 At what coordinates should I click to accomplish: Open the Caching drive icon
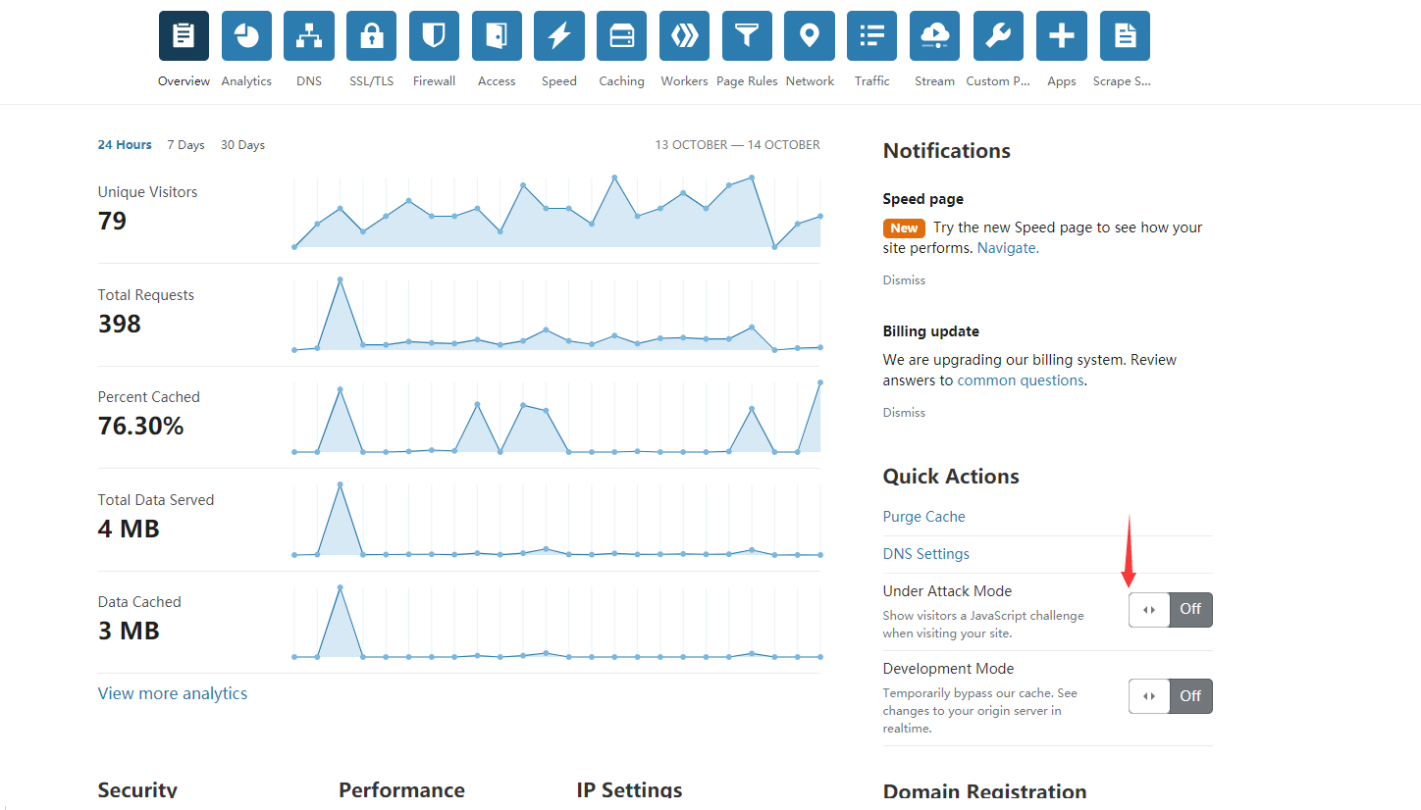point(621,36)
